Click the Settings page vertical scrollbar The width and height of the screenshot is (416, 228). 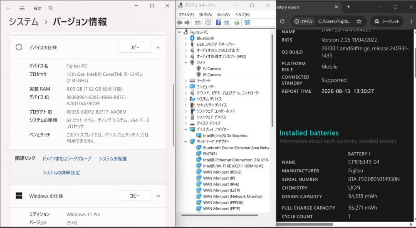click(173, 115)
